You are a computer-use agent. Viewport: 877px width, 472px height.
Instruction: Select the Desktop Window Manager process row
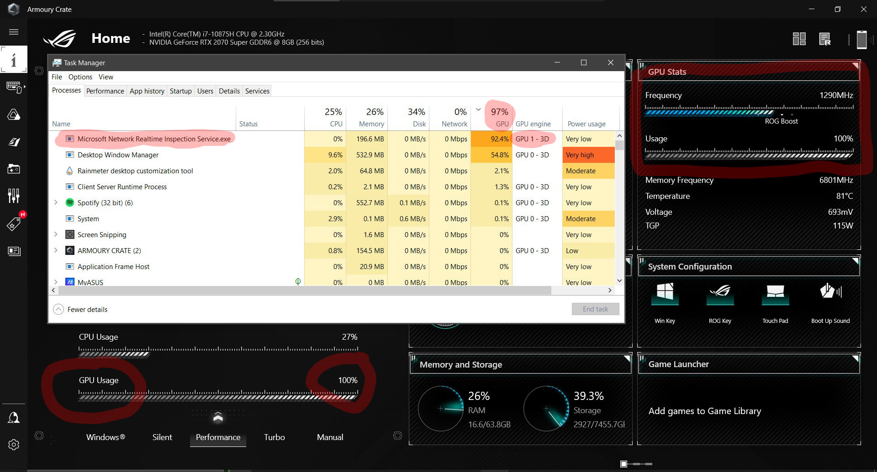click(332, 155)
